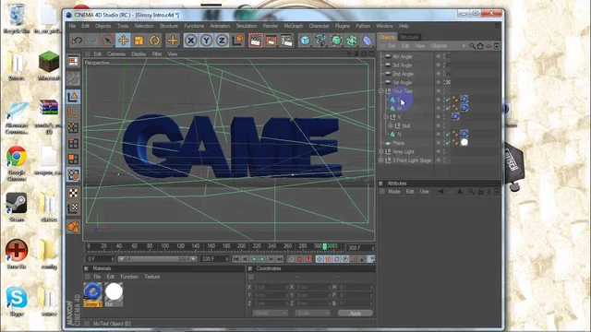Render the active view with clapperboard icon
Viewport: 591px width, 332px height.
tap(255, 41)
